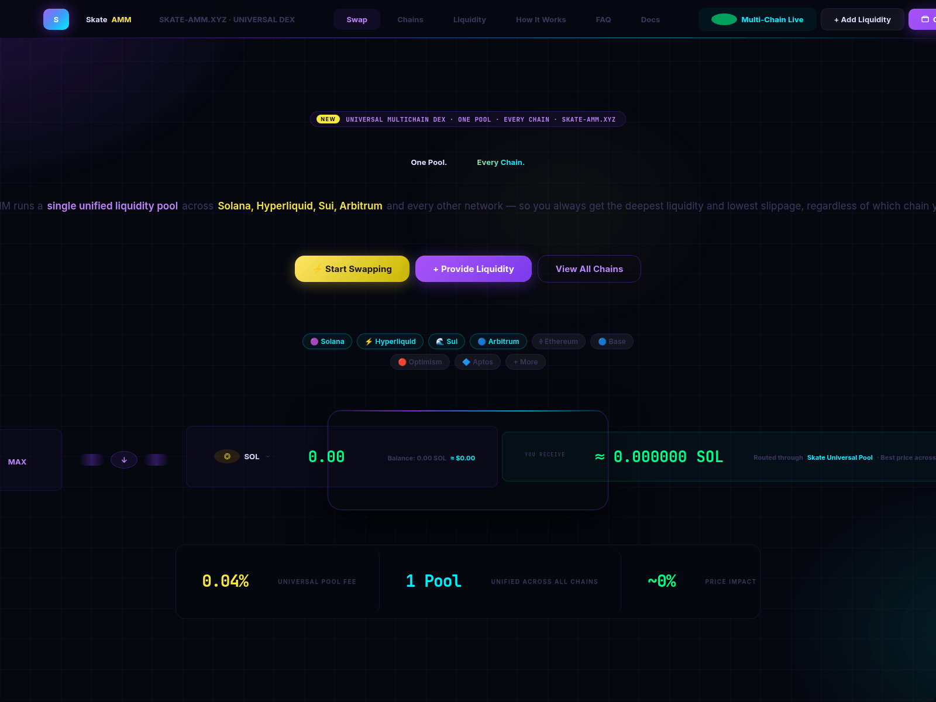Click the + Add Liquidity header button
Viewport: 936px width, 702px height.
[862, 19]
